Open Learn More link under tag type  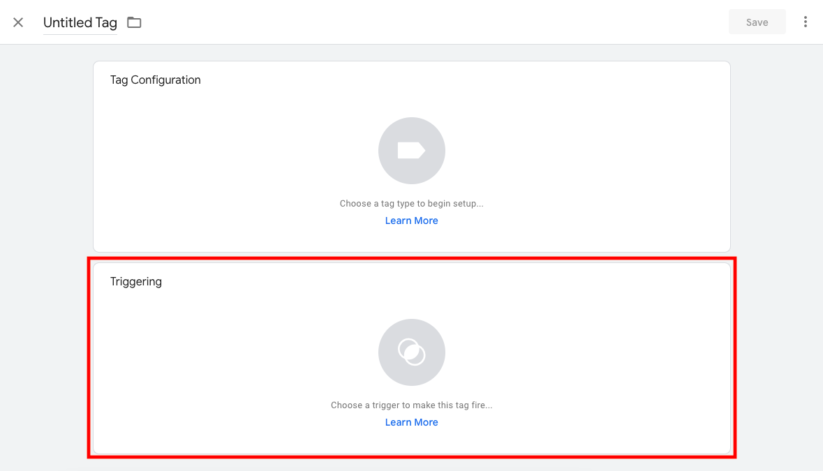click(x=412, y=220)
